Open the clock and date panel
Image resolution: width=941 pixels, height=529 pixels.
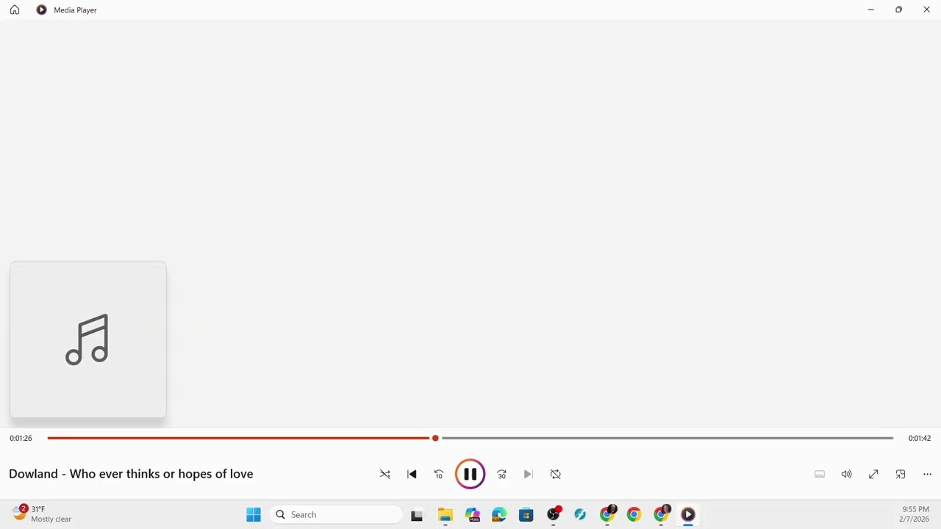point(915,514)
